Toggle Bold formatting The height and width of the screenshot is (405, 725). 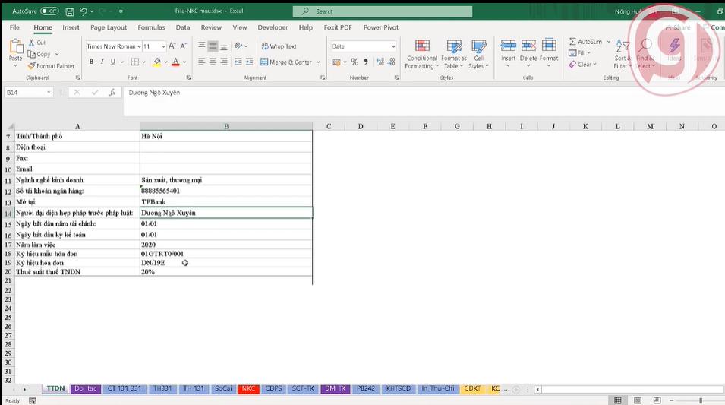(x=91, y=62)
